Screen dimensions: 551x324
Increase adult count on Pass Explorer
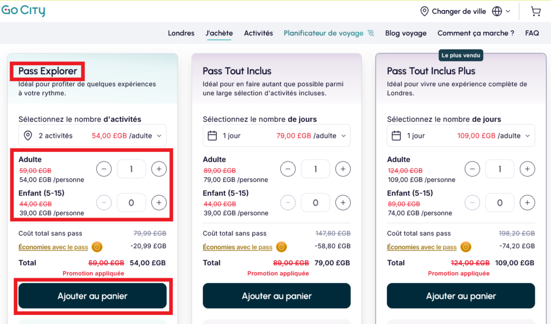159,169
